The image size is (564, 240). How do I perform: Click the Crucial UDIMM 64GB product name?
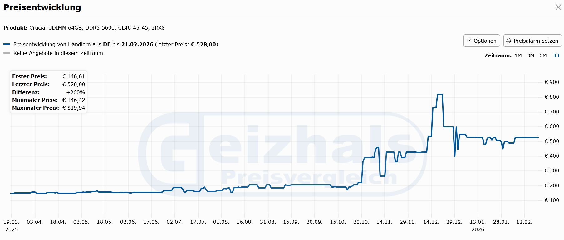point(97,28)
